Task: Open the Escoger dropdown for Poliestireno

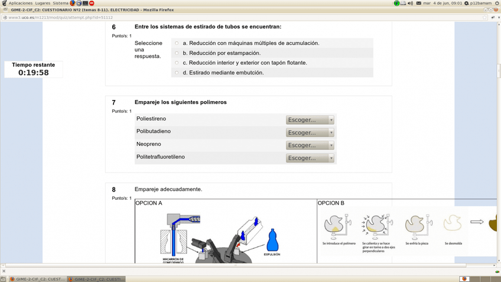Action: 310,120
